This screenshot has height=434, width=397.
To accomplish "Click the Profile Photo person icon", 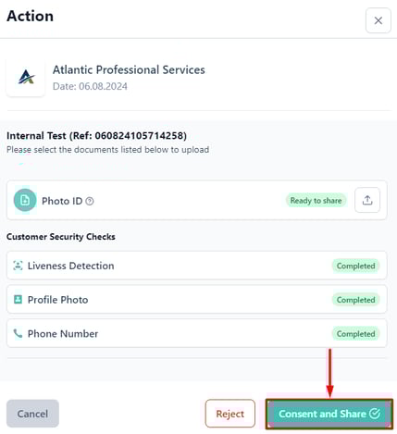I will 18,299.
